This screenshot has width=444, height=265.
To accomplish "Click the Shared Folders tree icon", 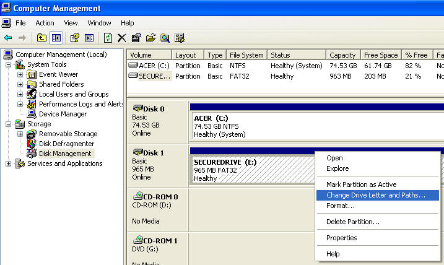I will coord(32,84).
